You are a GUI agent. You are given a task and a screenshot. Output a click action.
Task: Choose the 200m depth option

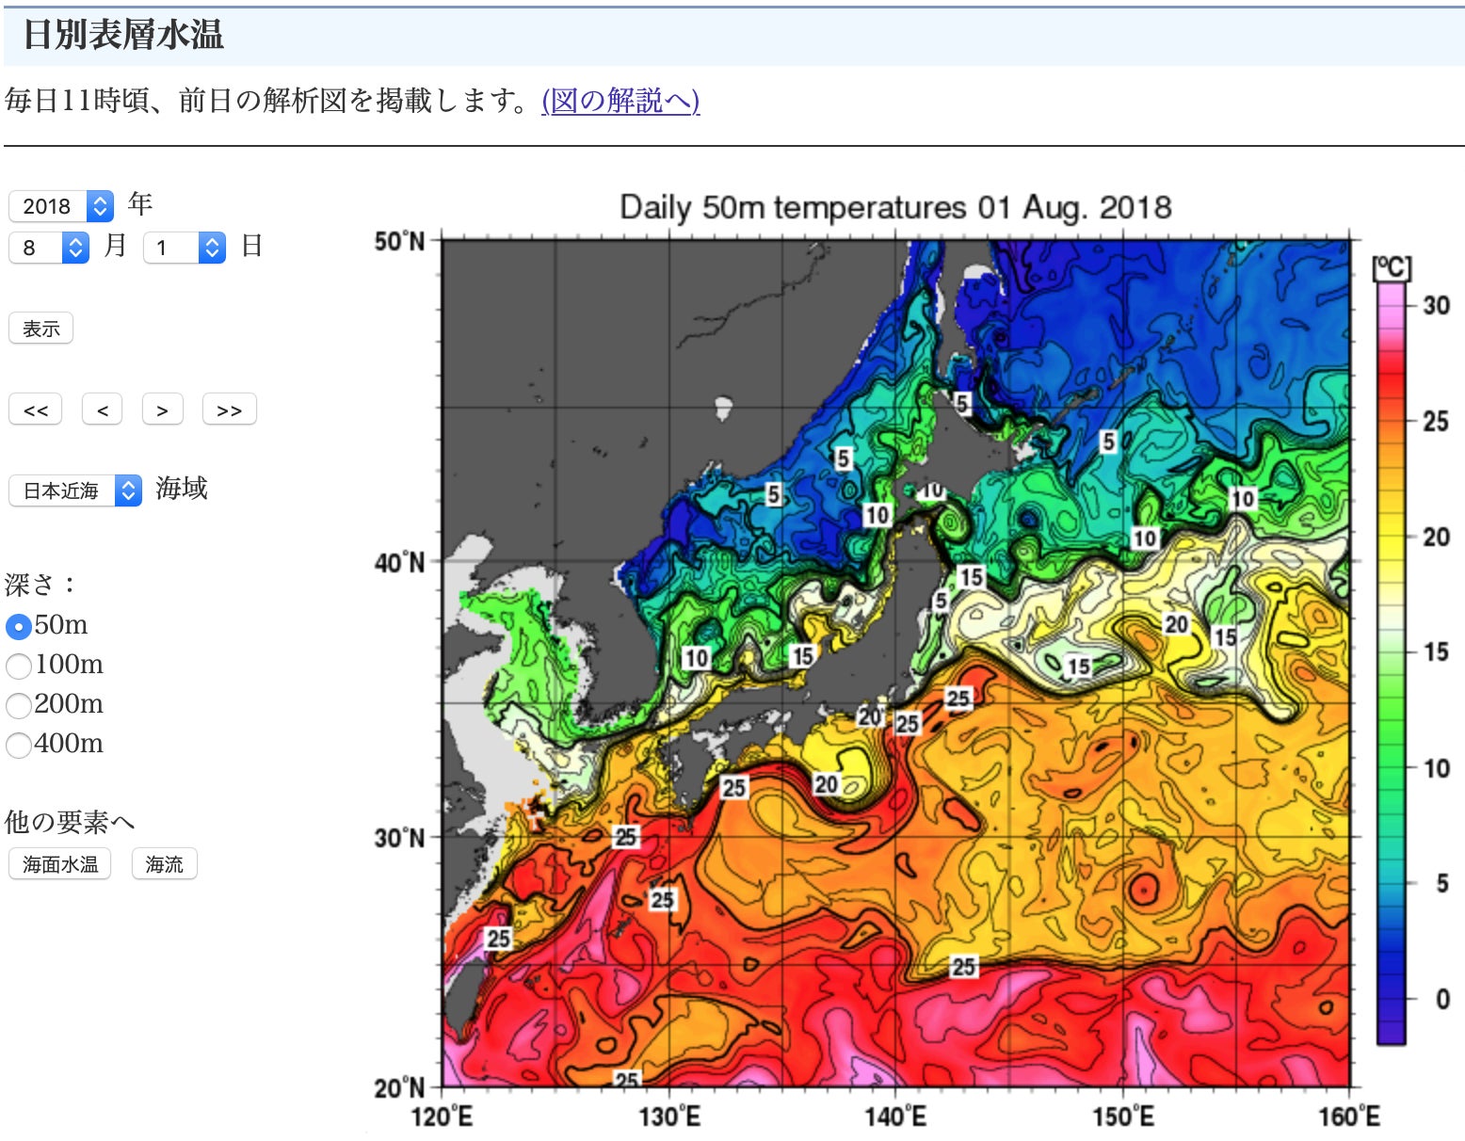19,705
